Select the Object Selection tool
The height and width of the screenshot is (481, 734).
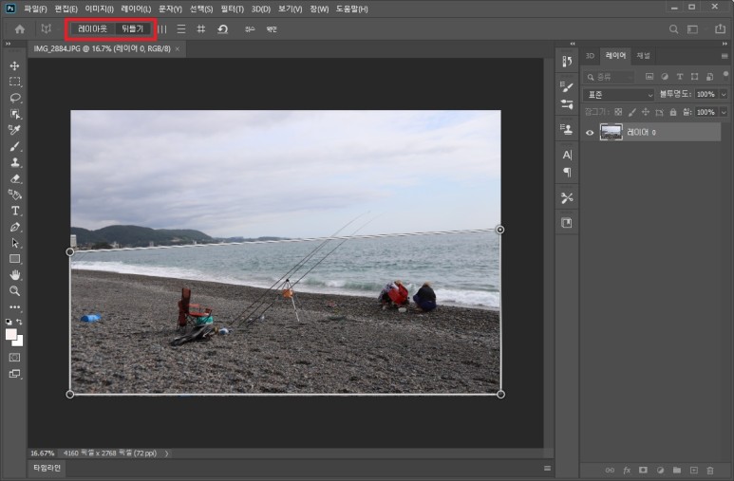[x=14, y=114]
